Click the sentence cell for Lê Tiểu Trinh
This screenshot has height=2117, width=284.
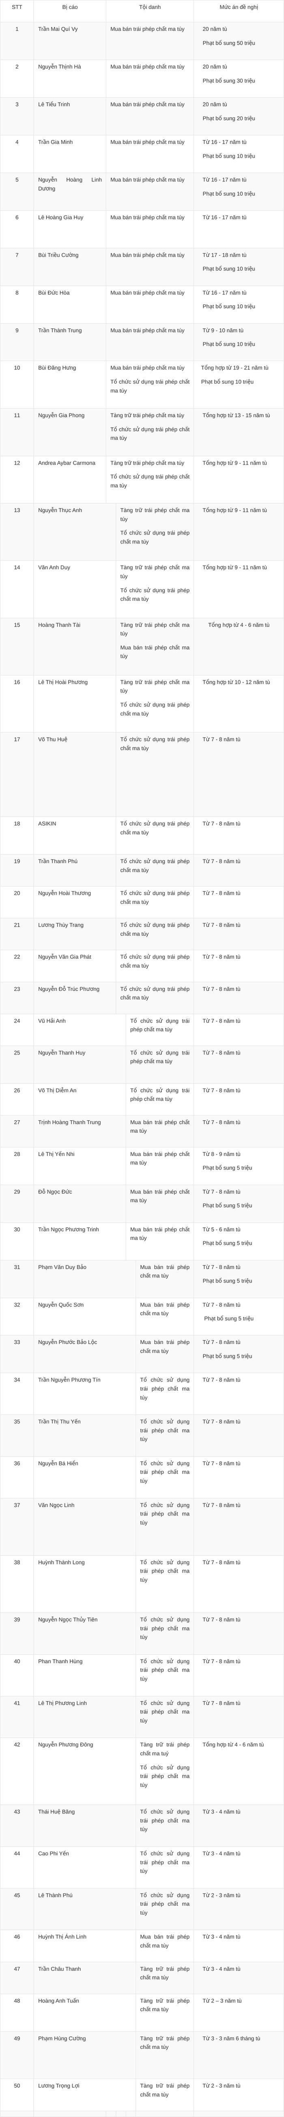238,116
